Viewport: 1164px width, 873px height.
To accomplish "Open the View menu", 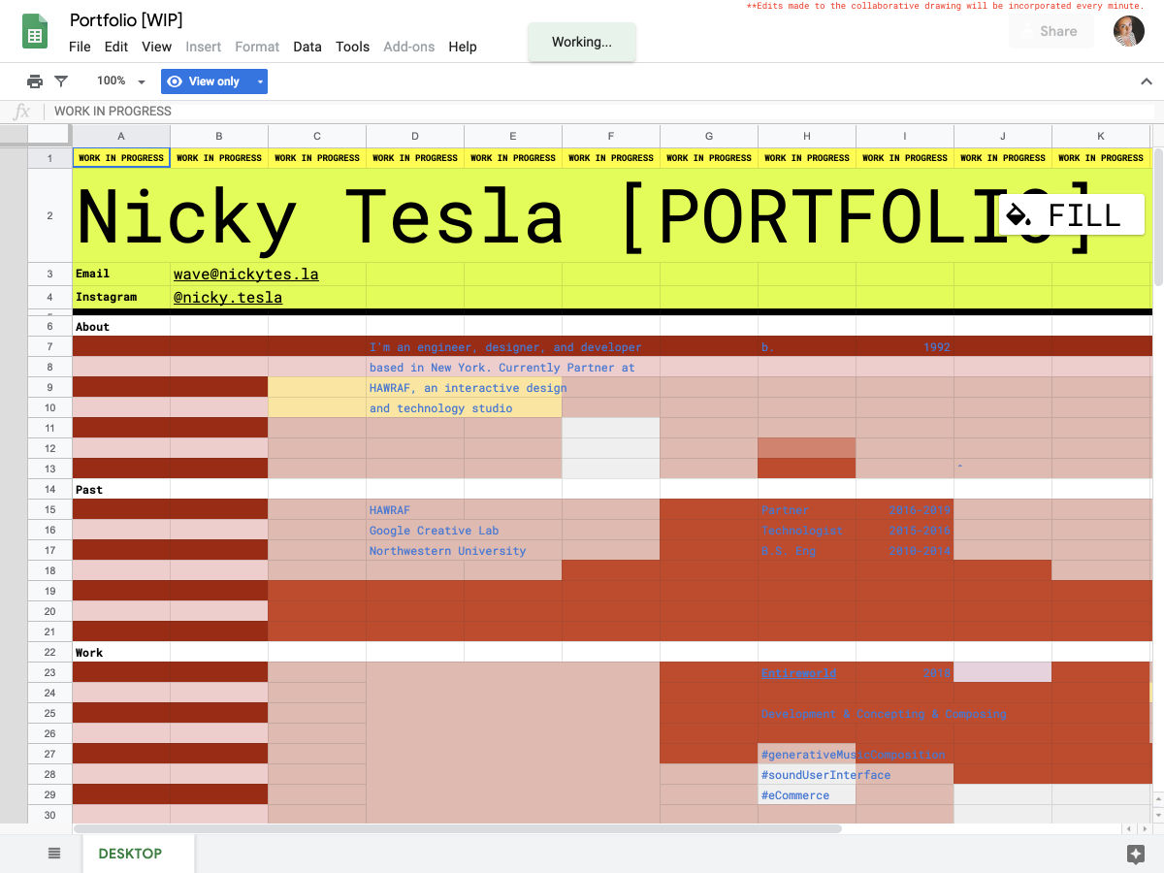I will pyautogui.click(x=156, y=47).
